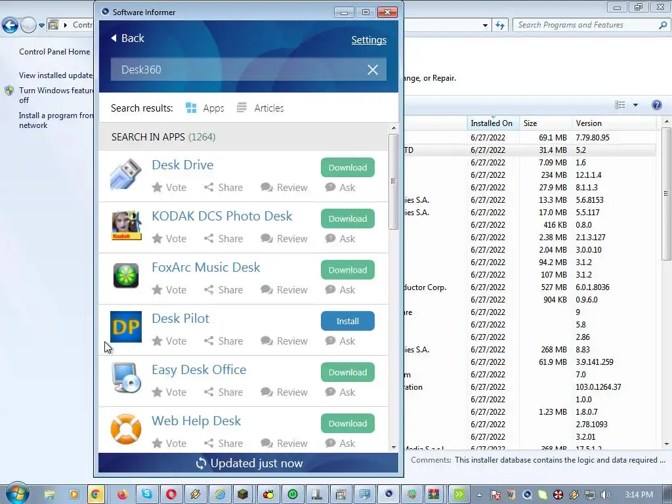The image size is (672, 504).
Task: Install Desk Pilot
Action: click(348, 321)
